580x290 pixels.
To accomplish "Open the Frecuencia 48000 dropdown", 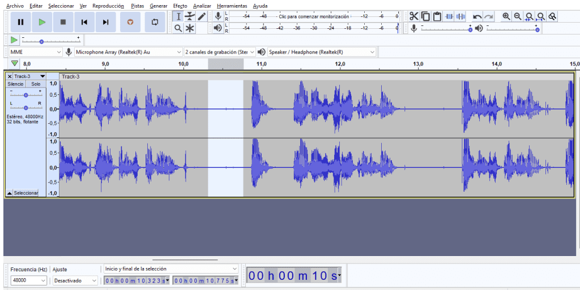I will (28, 280).
